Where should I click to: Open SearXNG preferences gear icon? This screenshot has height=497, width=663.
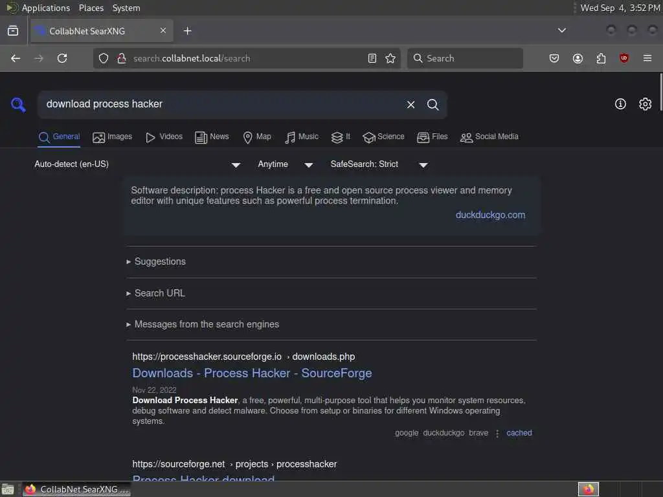click(x=646, y=104)
